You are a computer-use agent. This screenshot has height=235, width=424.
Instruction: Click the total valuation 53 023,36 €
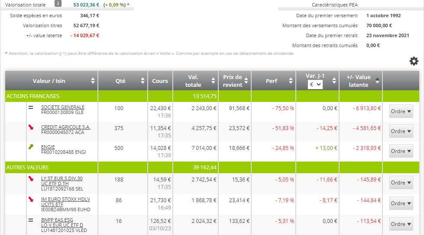[86, 5]
